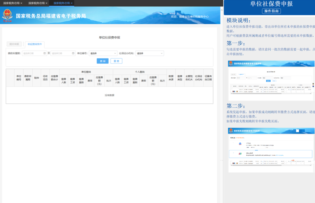Click 批次 header under 单位缴纳

[109, 81]
